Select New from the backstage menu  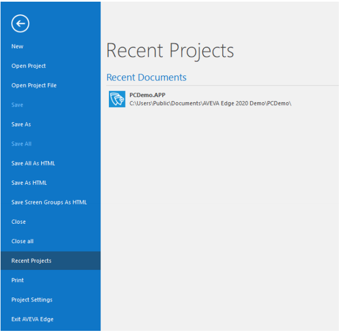pyautogui.click(x=17, y=47)
